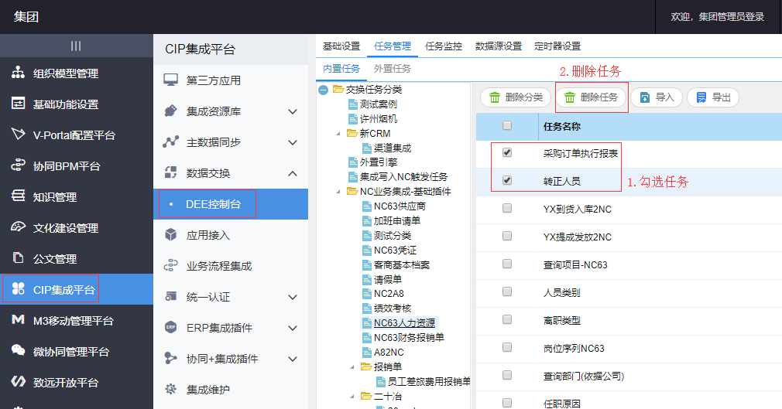
Task: Click the 应用接入 cube icon
Action: pos(170,234)
